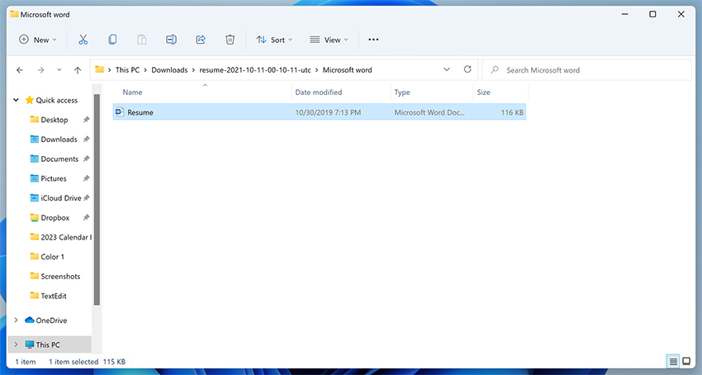
Task: Click chevron after Downloads in breadcrumb
Action: coord(193,70)
